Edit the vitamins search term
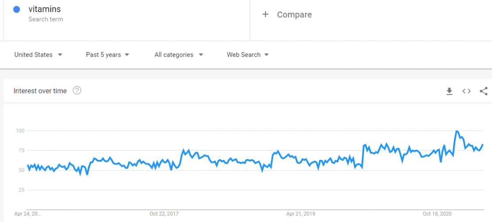Image resolution: width=492 pixels, height=222 pixels. pos(44,9)
